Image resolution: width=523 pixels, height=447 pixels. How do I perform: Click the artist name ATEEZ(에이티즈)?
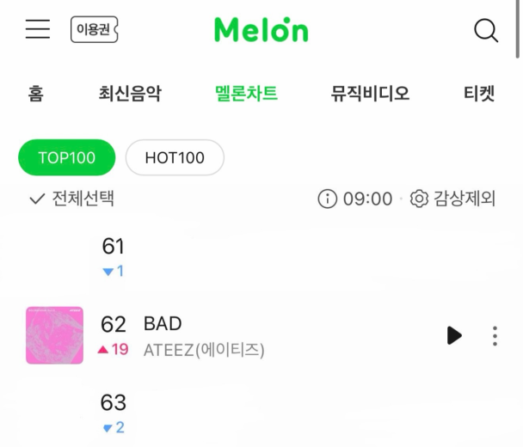click(204, 351)
